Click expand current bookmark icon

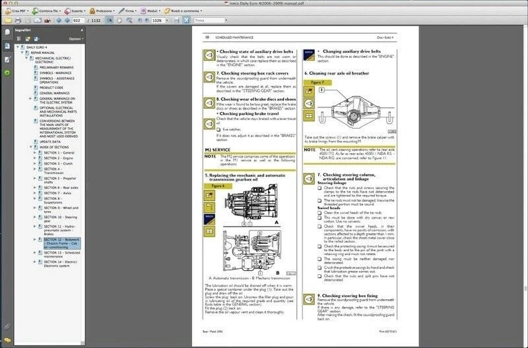[37, 39]
